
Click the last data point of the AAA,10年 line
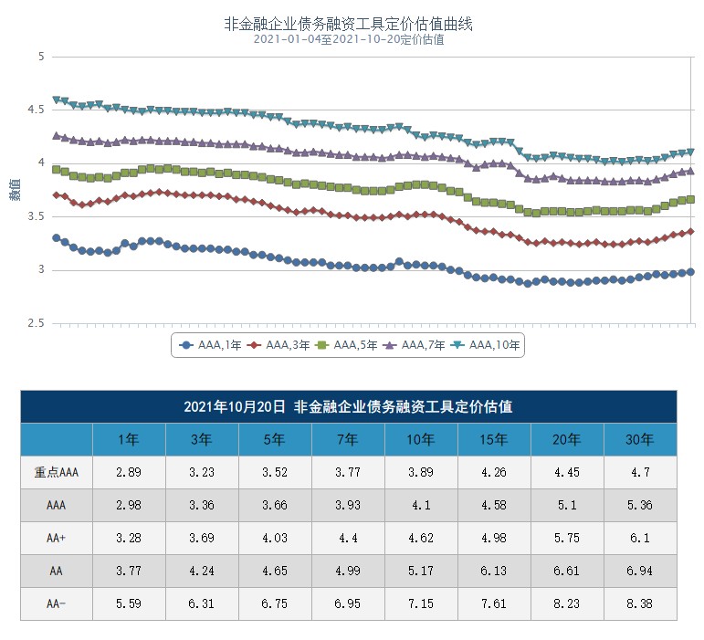tap(690, 152)
